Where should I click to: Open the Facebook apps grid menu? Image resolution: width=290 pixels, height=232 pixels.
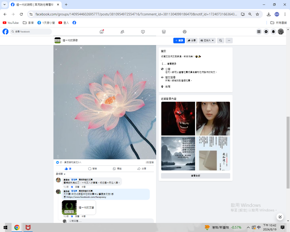click(x=259, y=32)
